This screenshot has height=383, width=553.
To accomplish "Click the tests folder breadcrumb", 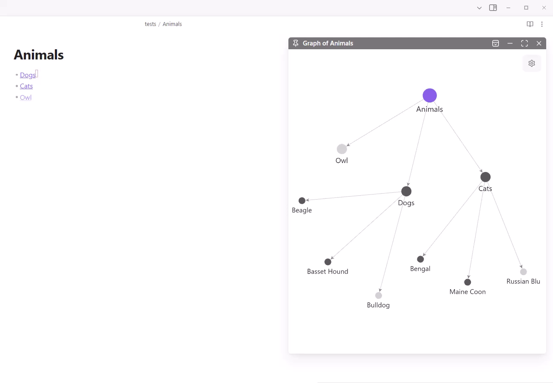I will (150, 24).
